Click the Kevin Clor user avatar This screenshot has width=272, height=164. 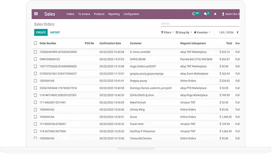pos(223,14)
